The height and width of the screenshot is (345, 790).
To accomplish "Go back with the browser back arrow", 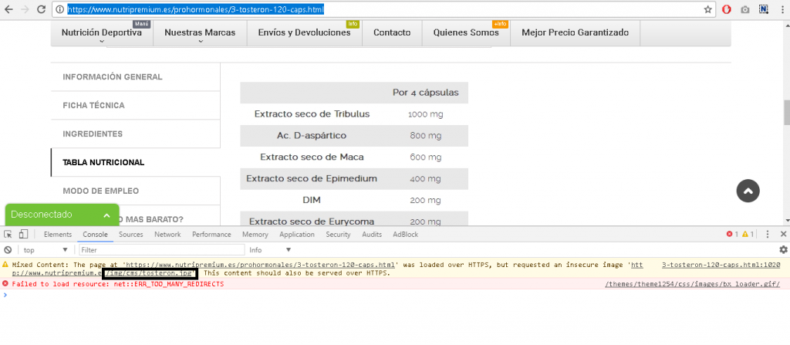I will coord(8,9).
